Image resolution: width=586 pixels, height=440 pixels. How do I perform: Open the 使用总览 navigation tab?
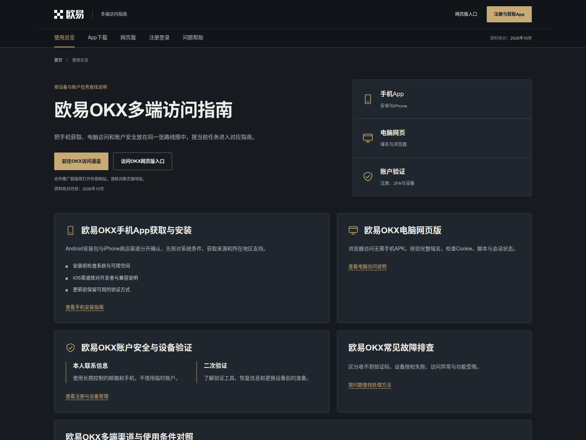pyautogui.click(x=64, y=38)
